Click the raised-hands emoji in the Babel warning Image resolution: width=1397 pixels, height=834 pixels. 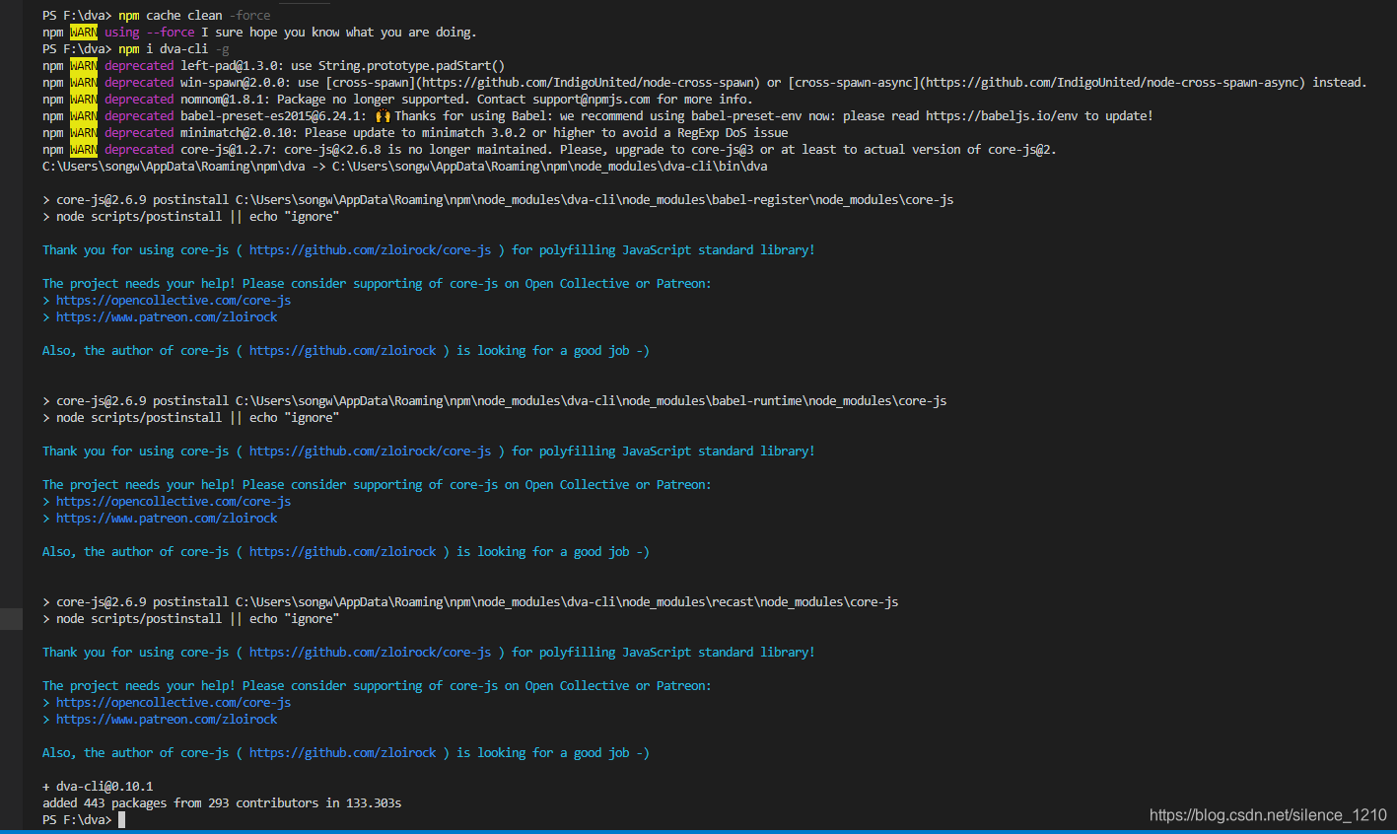[383, 116]
